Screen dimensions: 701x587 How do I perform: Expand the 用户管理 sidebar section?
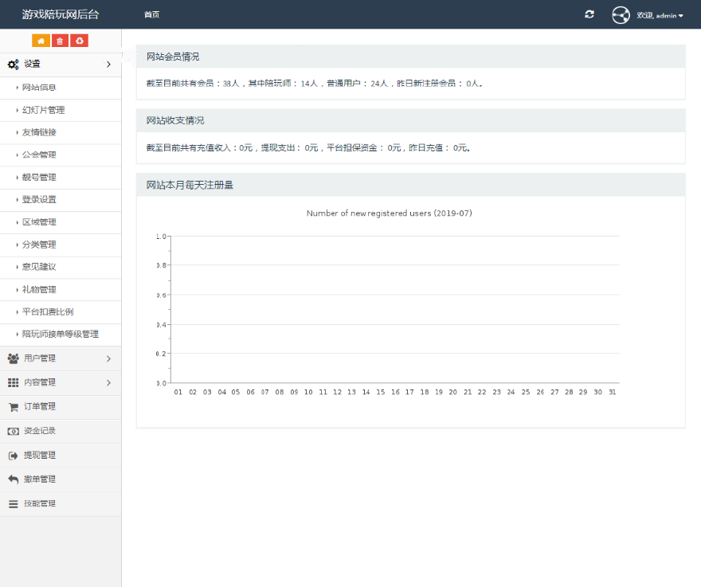click(x=61, y=358)
